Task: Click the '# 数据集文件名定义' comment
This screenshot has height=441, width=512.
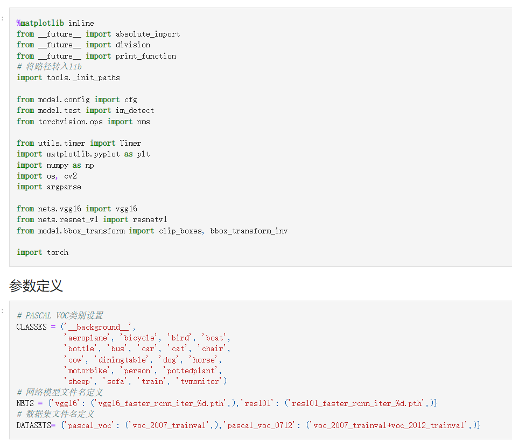Action: tap(55, 414)
